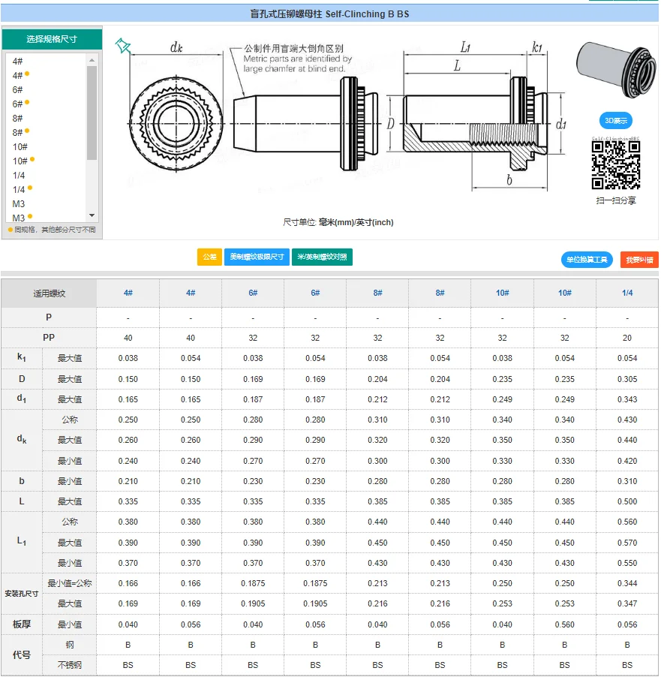
Task: Click the QR code share image
Action: (x=615, y=164)
